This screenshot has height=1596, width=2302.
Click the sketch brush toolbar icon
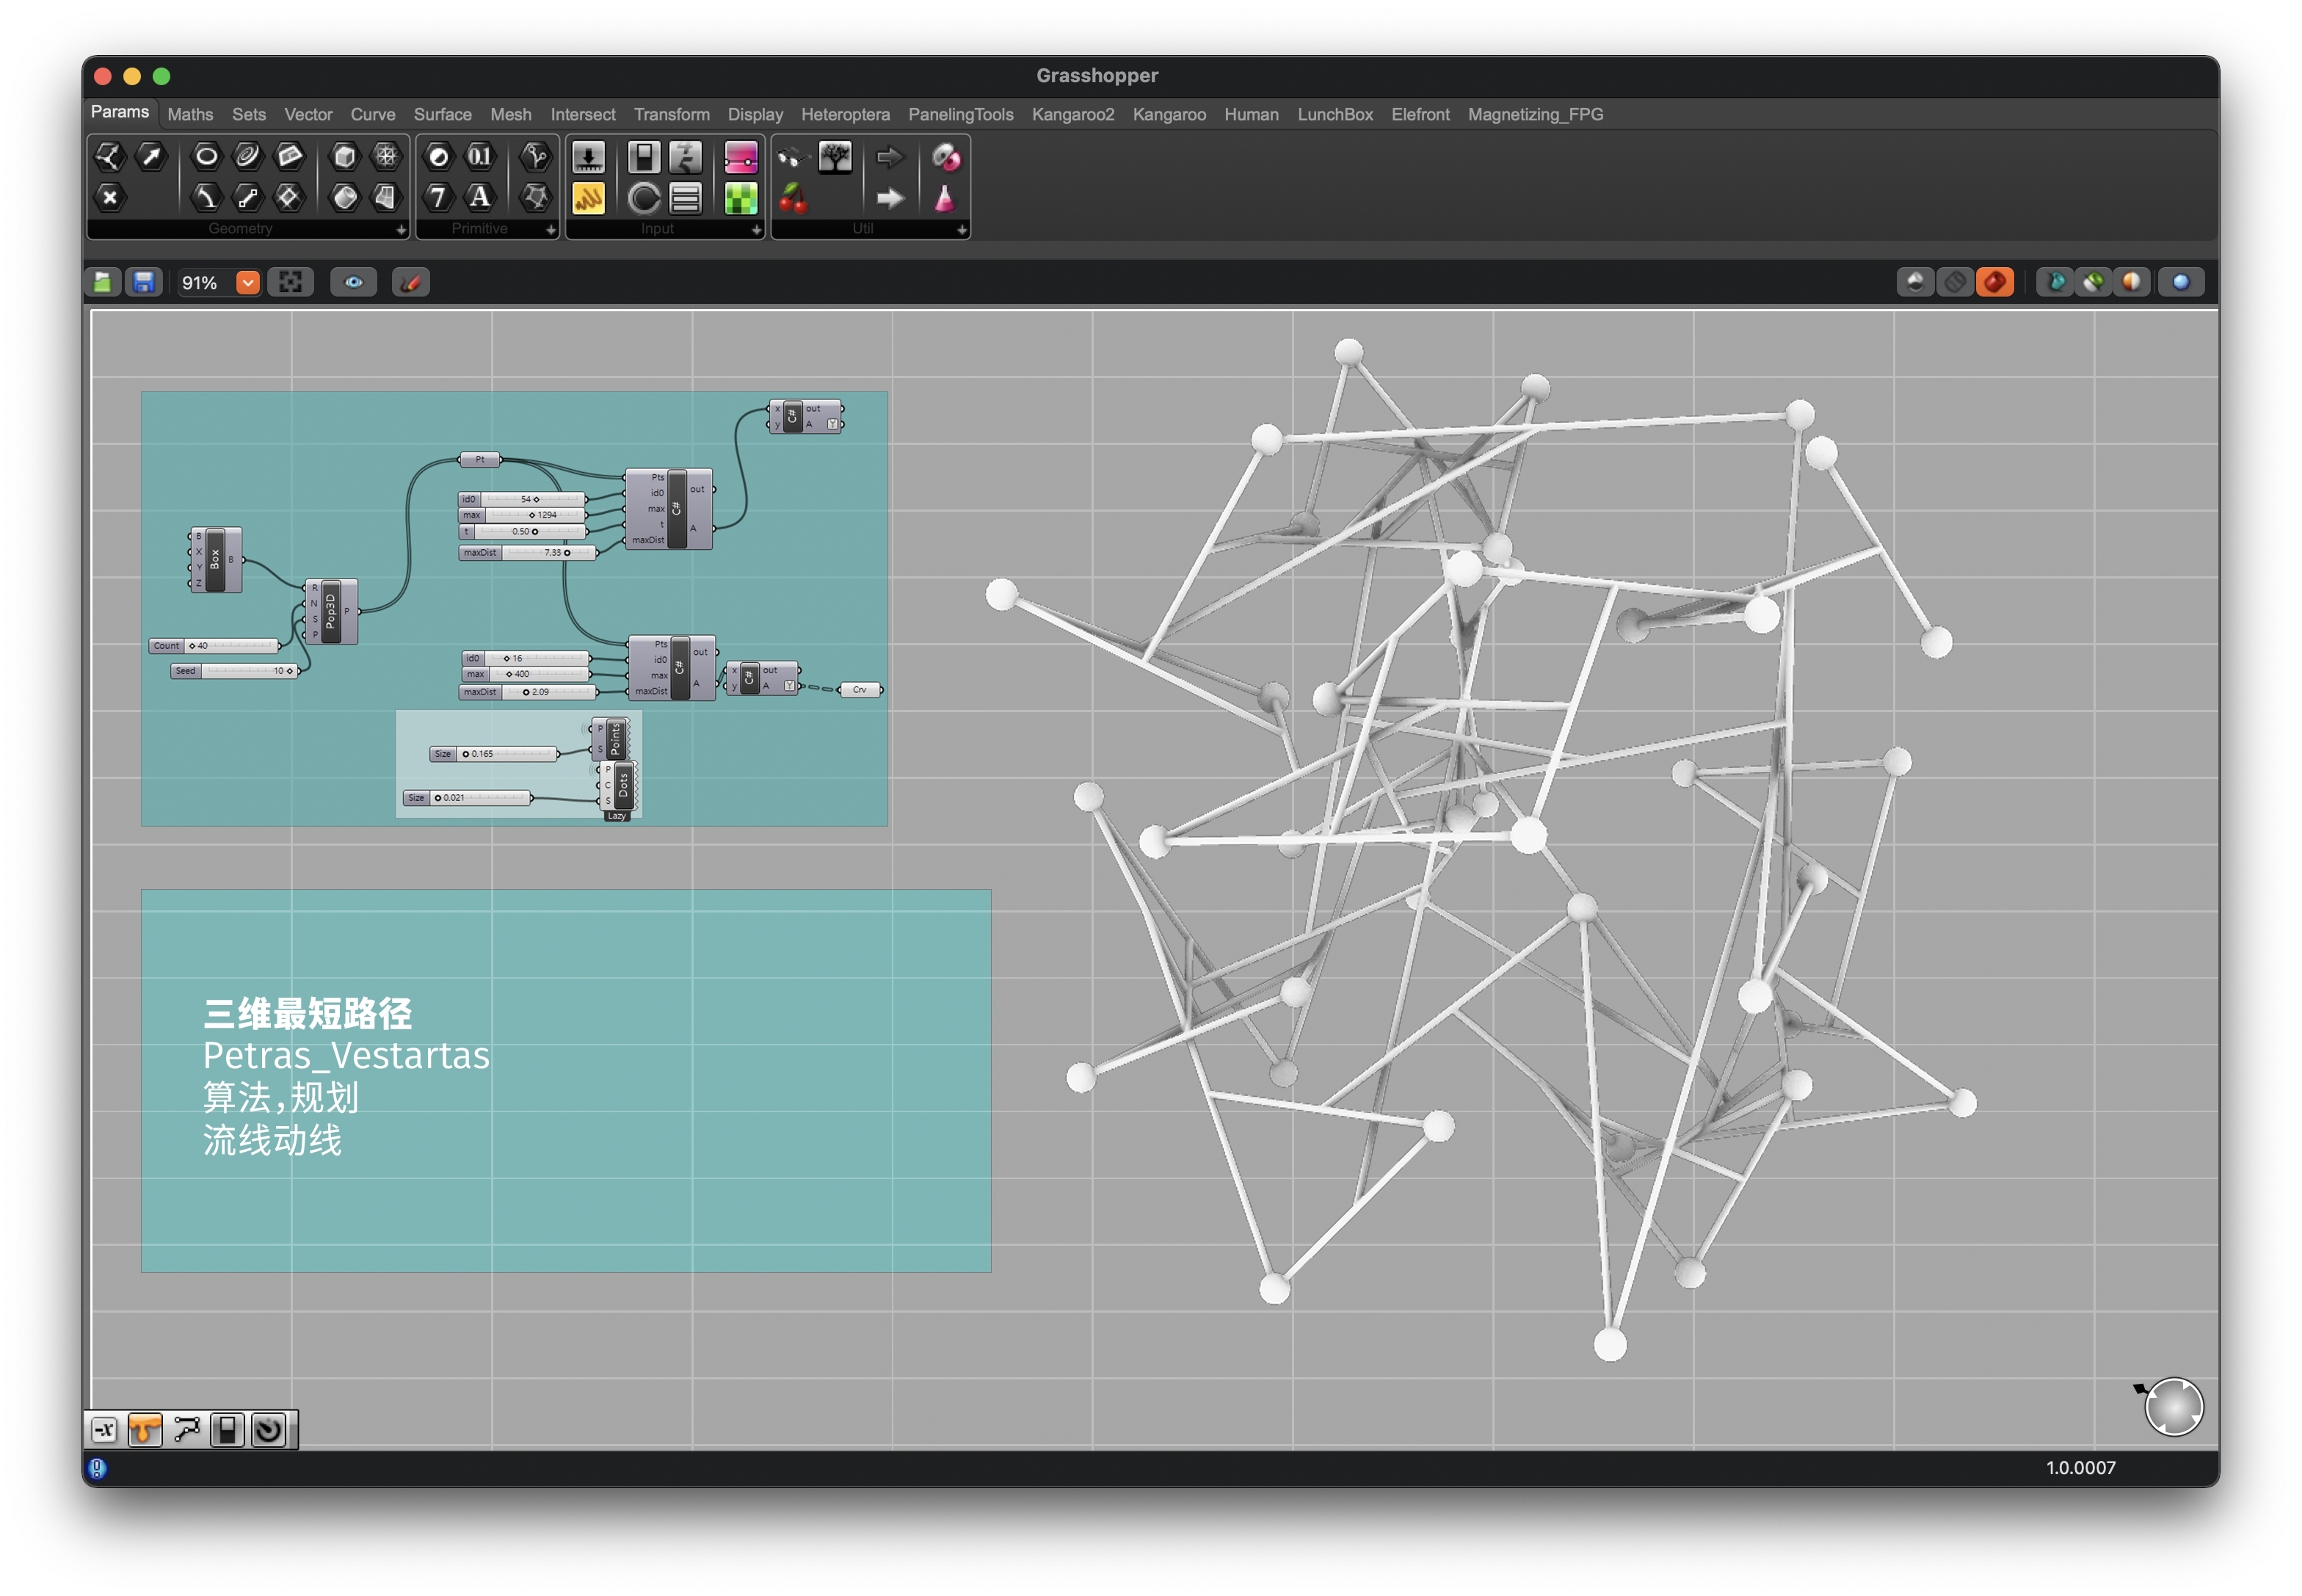point(410,283)
